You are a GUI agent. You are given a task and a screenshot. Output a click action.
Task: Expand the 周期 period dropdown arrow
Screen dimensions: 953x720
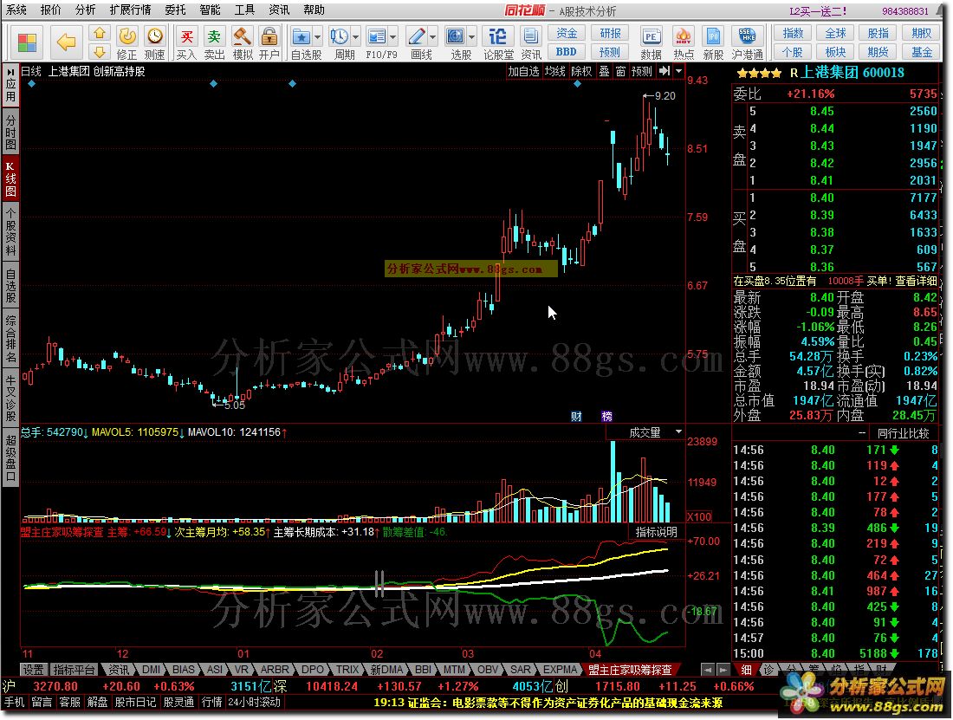point(355,37)
